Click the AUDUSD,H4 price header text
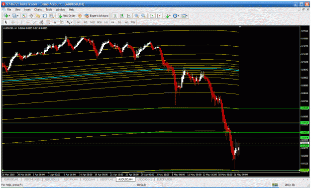This screenshot has height=188, width=311. coord(25,28)
